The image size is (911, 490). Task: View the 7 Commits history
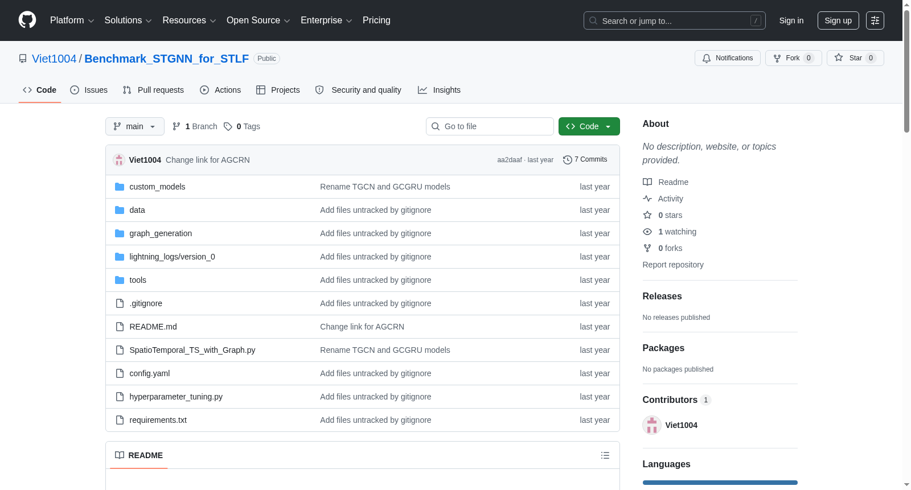tap(585, 159)
